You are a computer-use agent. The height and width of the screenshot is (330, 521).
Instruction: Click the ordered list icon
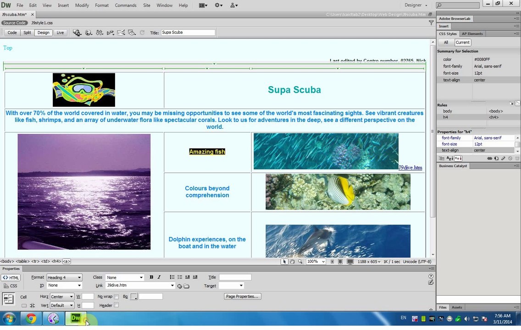click(180, 277)
